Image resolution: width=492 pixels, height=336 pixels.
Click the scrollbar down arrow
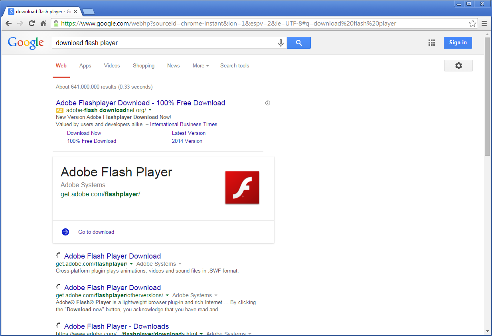(x=487, y=331)
